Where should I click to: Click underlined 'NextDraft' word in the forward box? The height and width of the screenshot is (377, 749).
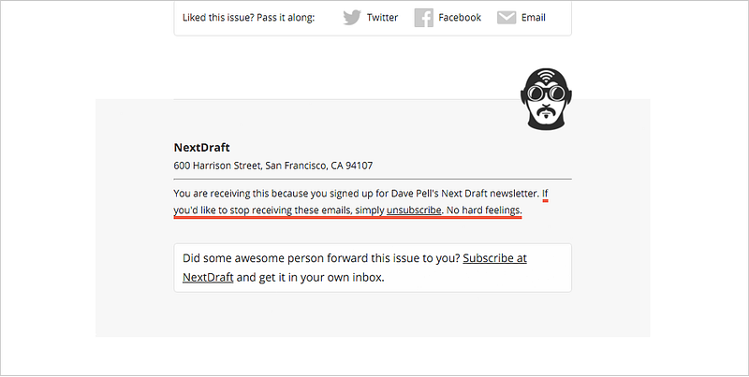pos(208,277)
